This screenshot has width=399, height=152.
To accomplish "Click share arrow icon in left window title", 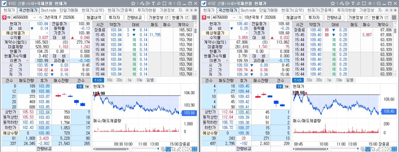I will (159, 3).
